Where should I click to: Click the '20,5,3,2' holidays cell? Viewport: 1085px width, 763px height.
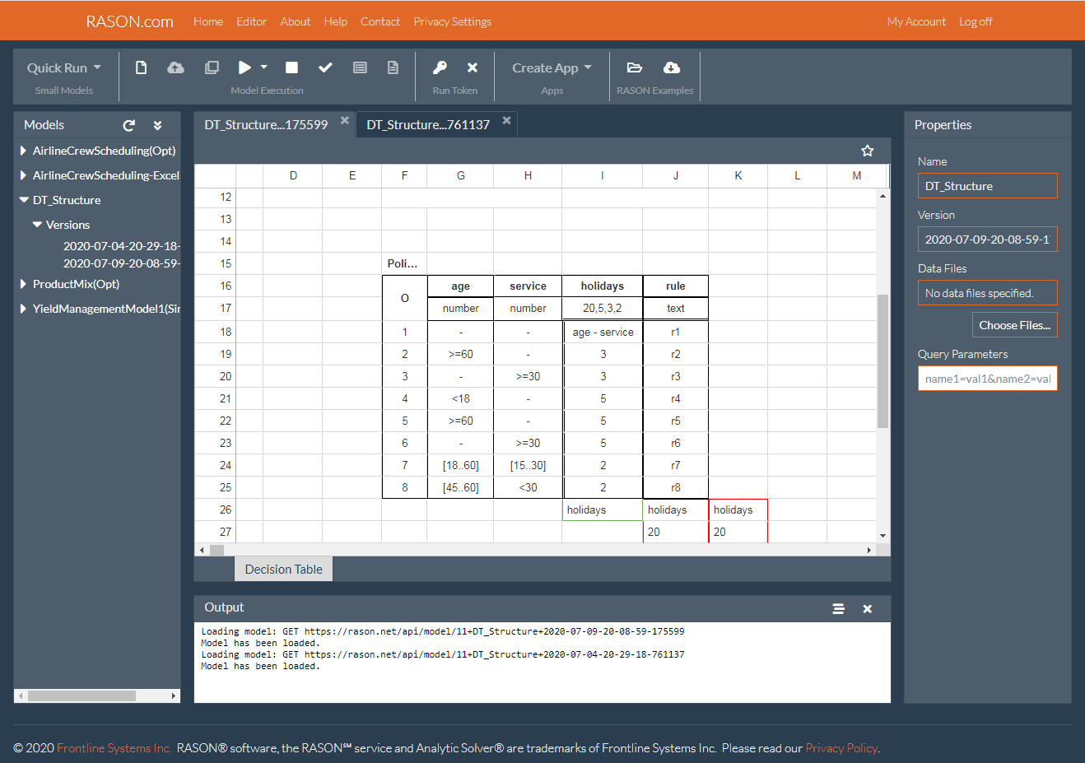(x=603, y=308)
